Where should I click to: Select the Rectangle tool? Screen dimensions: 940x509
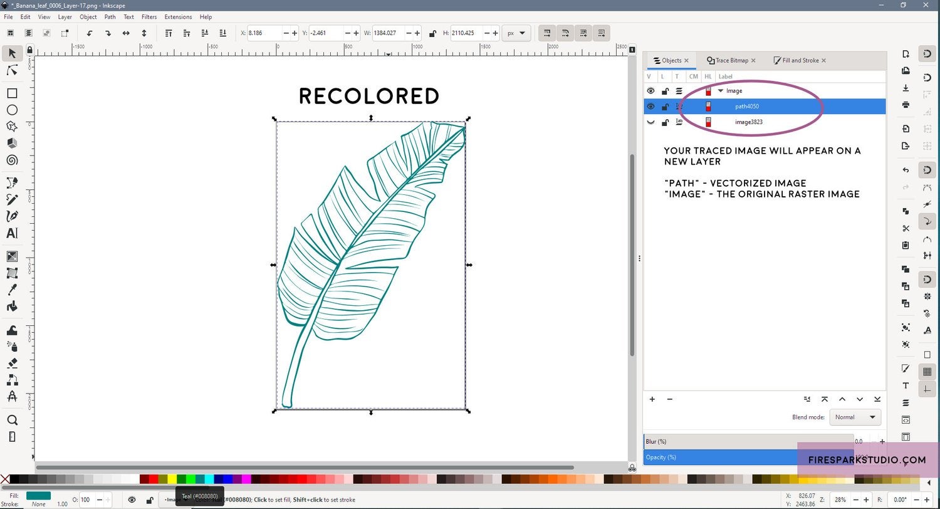(x=12, y=93)
